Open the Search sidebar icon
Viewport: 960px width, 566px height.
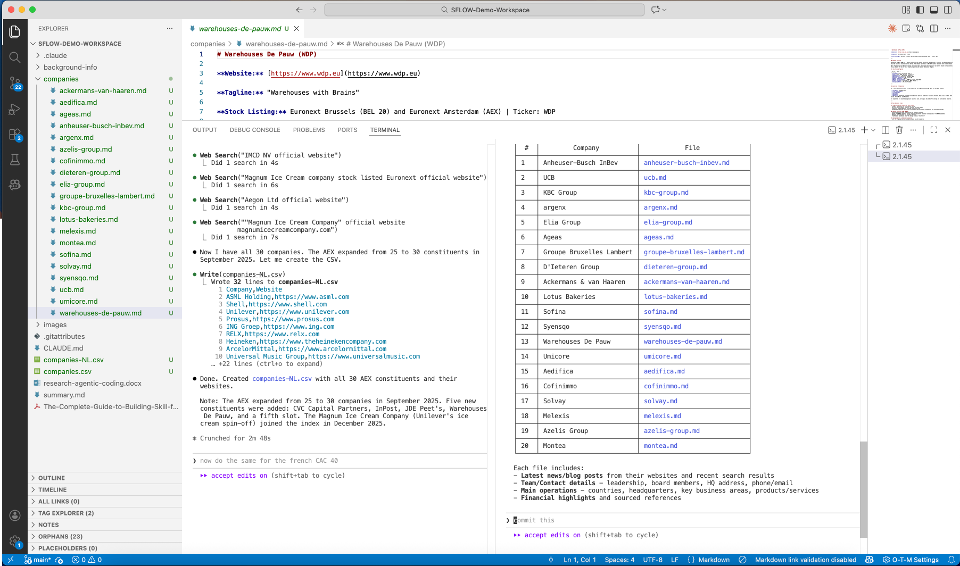[14, 57]
